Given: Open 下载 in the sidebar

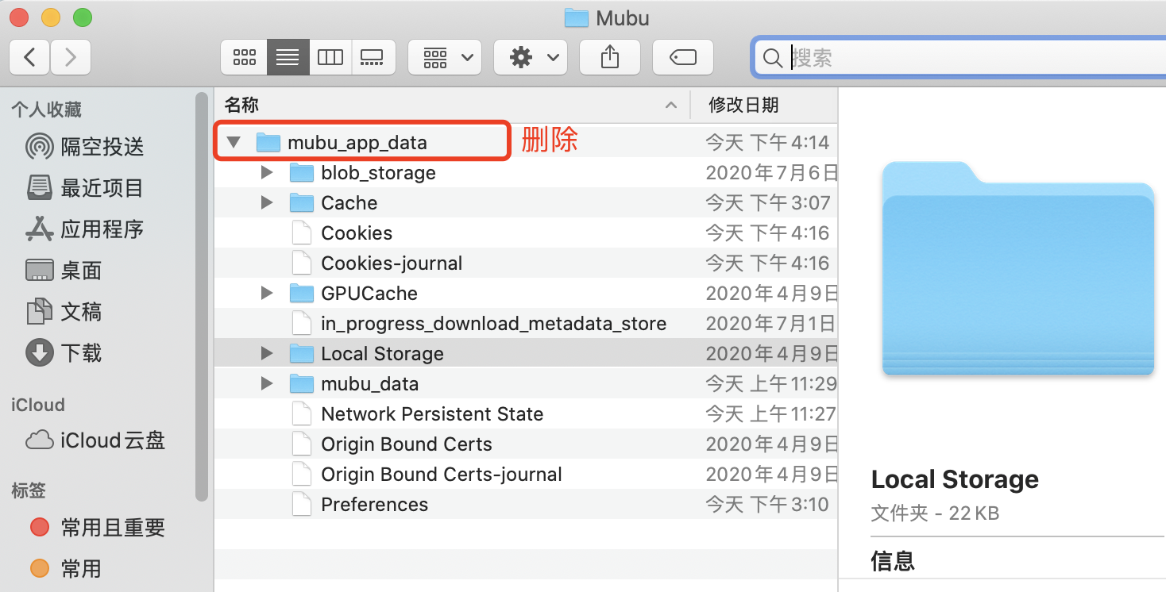Looking at the screenshot, I should [64, 353].
